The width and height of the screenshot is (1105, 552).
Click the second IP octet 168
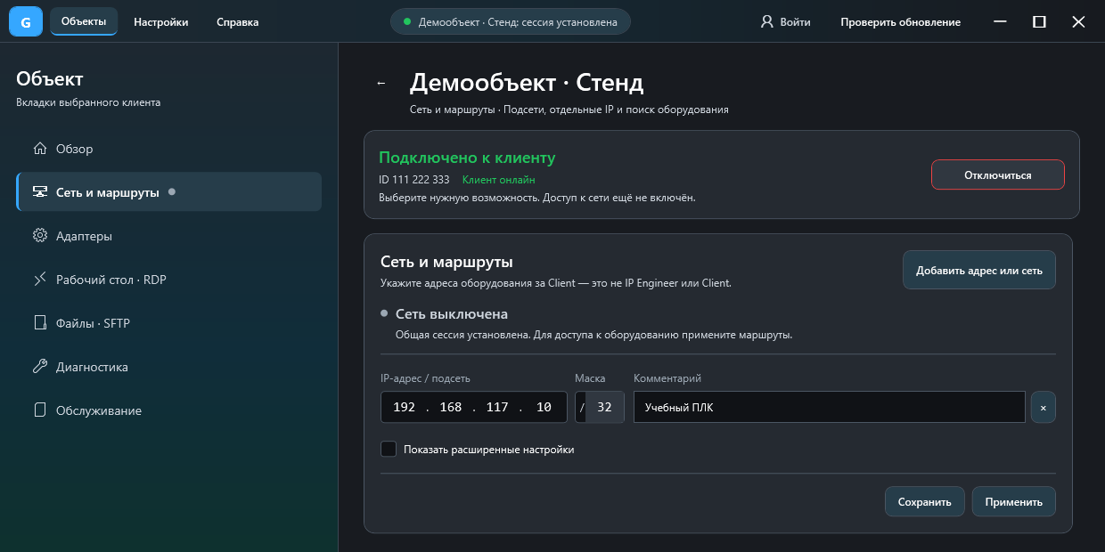(451, 407)
